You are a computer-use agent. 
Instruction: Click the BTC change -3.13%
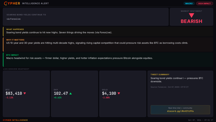[9, 97]
